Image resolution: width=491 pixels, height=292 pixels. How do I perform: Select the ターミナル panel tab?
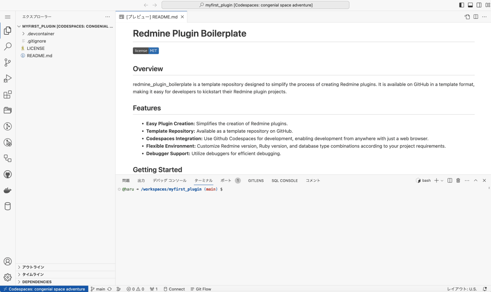[x=203, y=181]
